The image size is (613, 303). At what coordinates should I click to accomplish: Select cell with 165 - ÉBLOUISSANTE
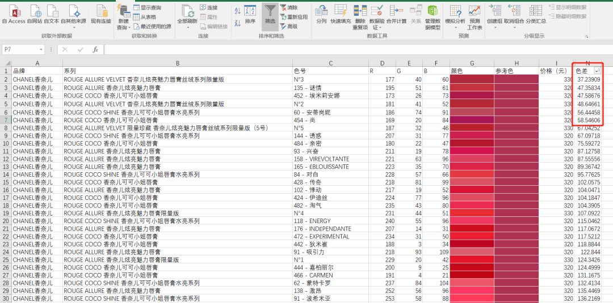coord(331,167)
